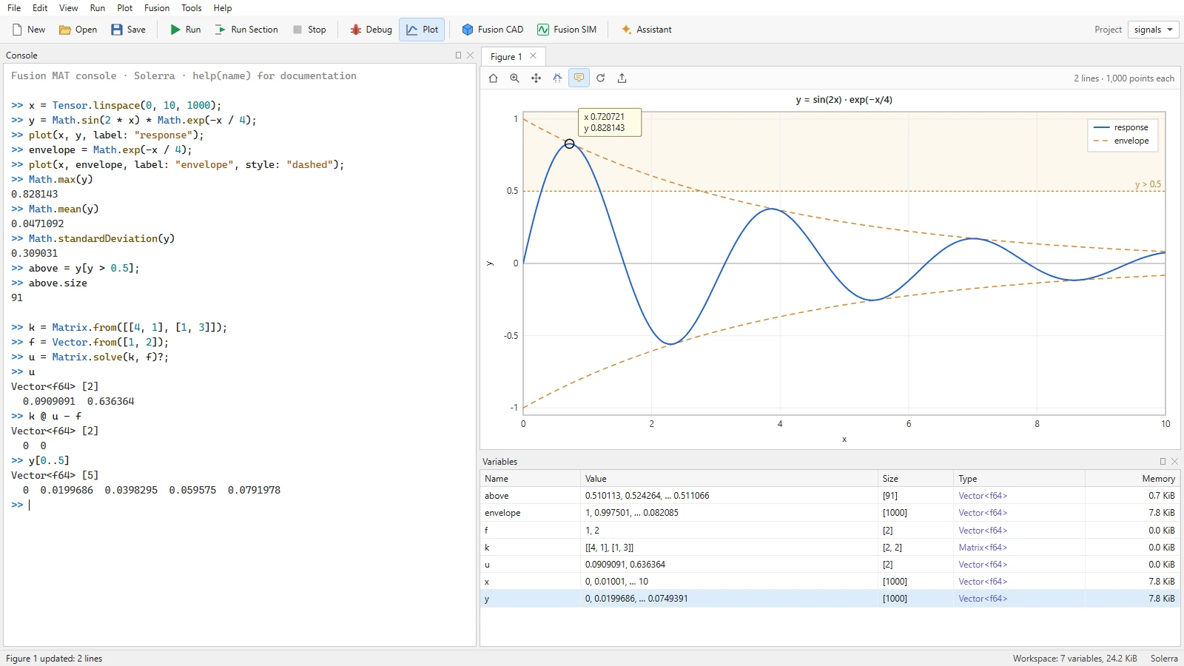This screenshot has width=1184, height=666.
Task: Click the status text 'Figure 1 updated: 2 lines'
Action: tap(54, 659)
